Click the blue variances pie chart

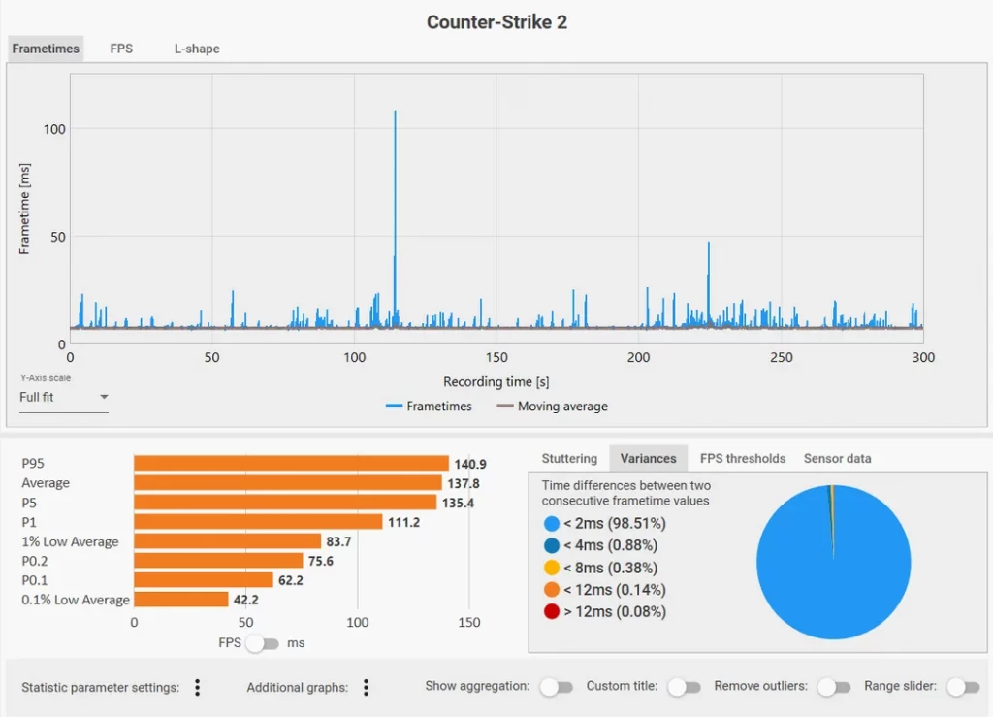point(833,563)
